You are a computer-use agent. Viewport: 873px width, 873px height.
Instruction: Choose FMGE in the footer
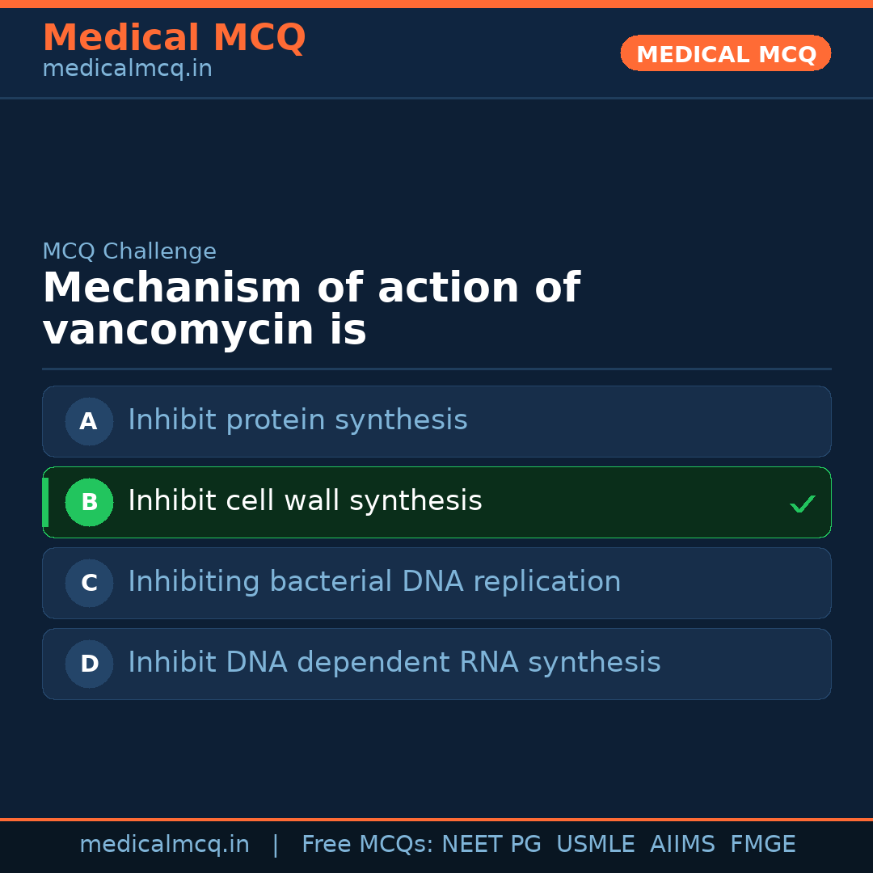[x=762, y=845]
